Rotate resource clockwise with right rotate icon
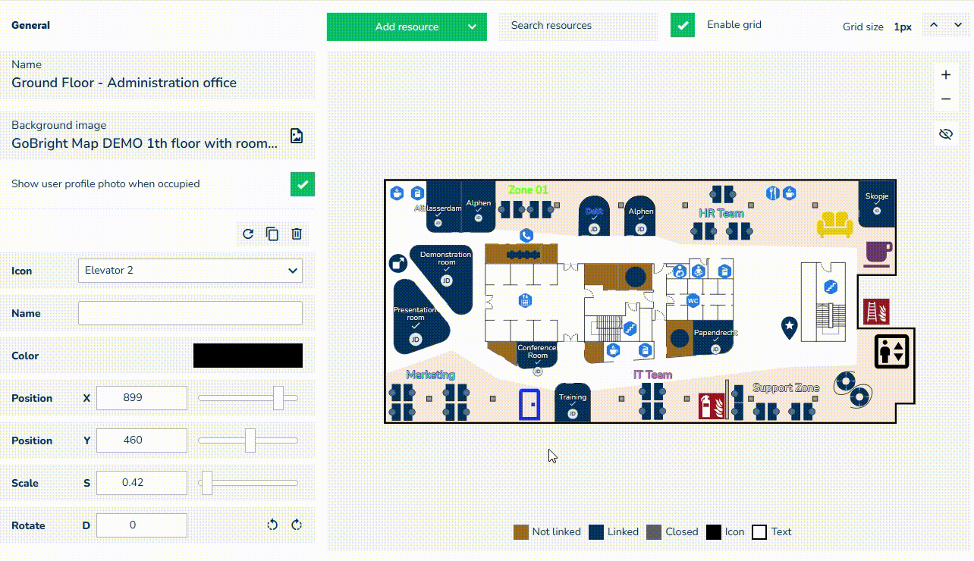The height and width of the screenshot is (561, 974). [x=297, y=525]
